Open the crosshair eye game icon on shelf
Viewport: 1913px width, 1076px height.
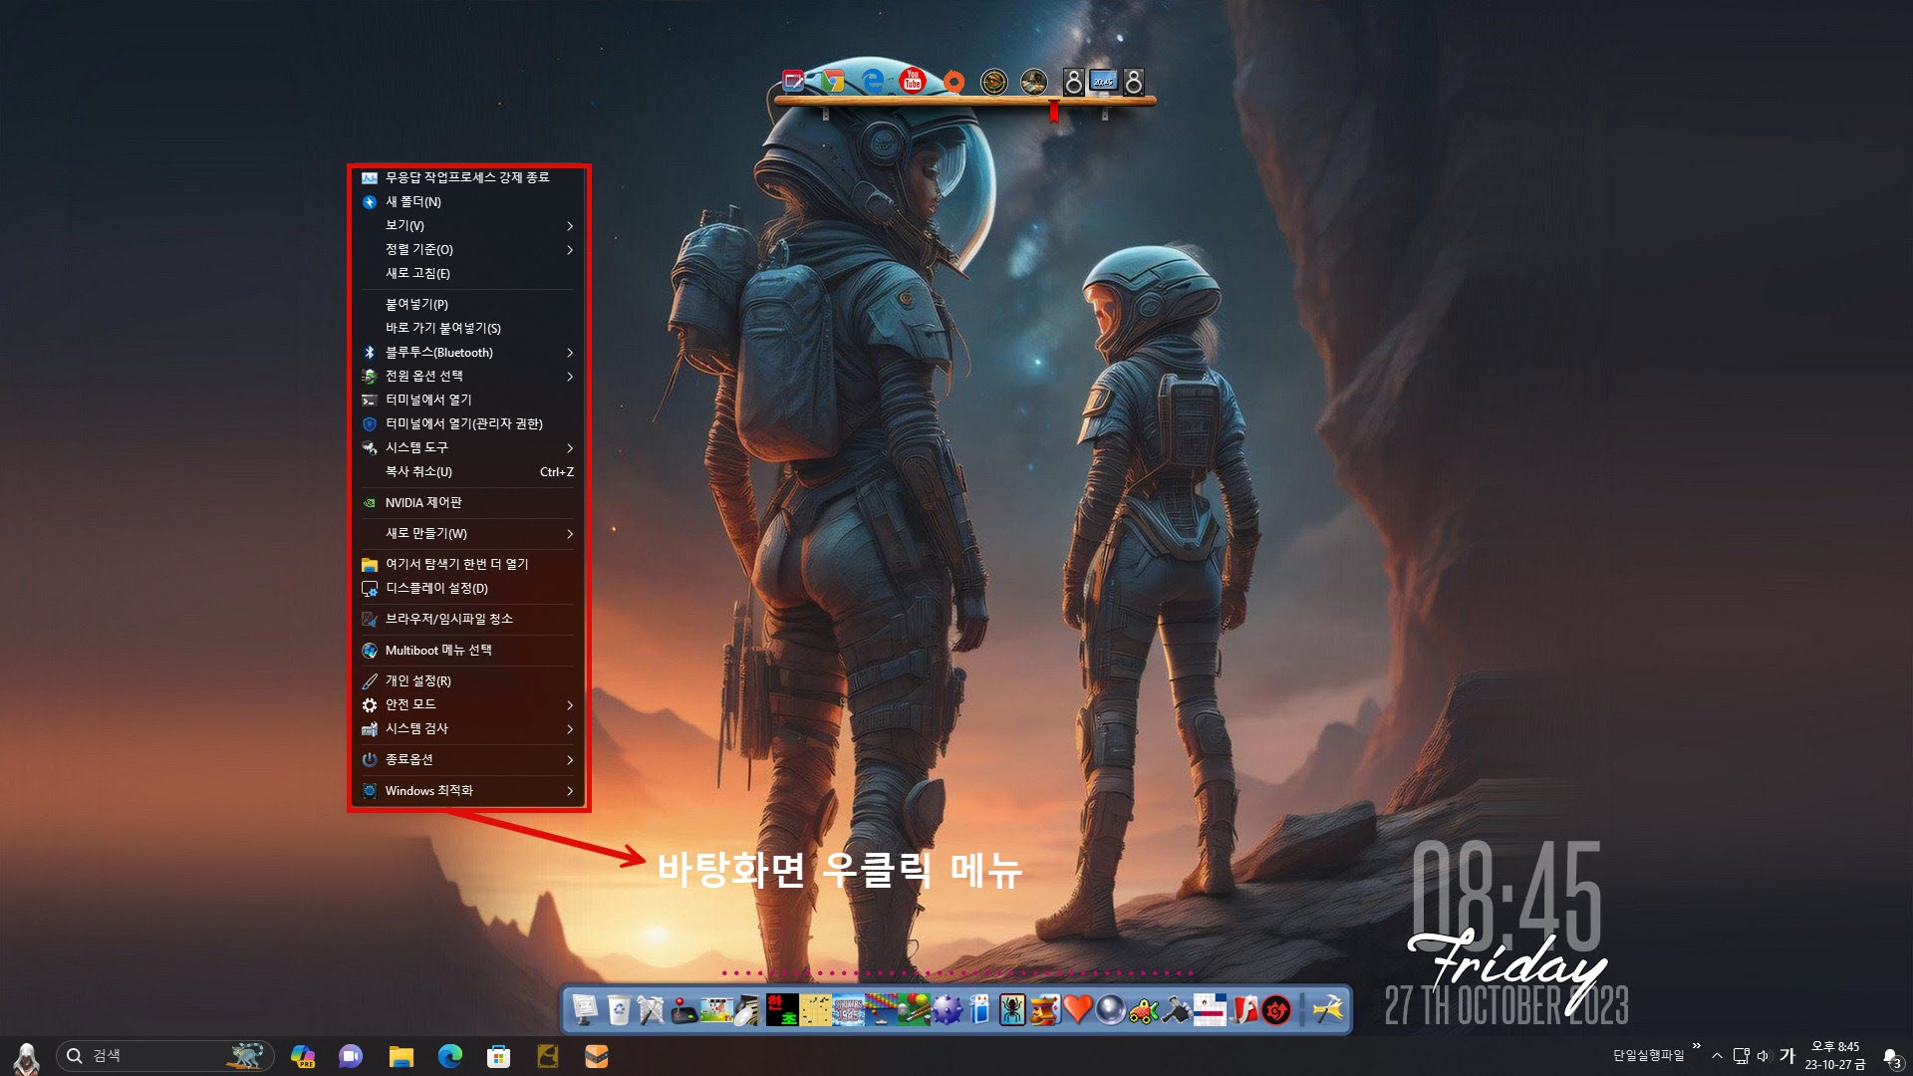[x=993, y=82]
